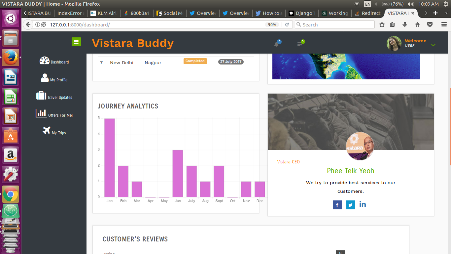Click the Vistara Buddy logo title

tap(133, 43)
